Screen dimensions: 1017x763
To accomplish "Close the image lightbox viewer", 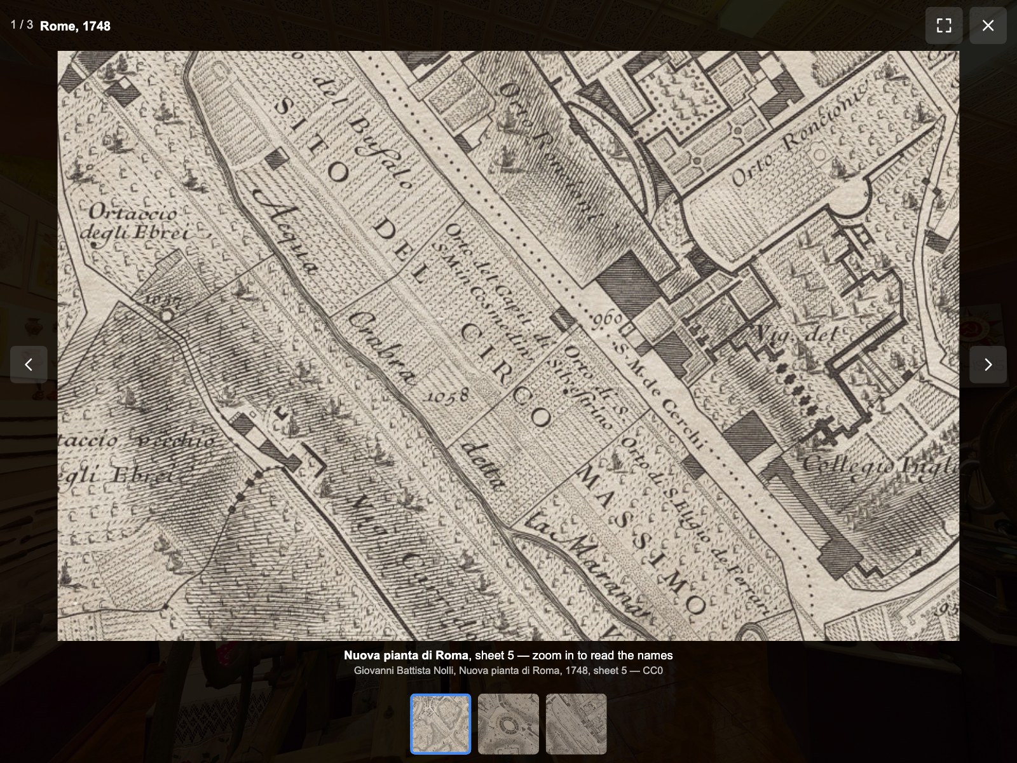I will [x=988, y=25].
